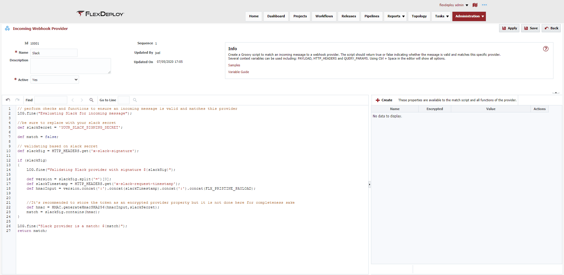Open the Dashboard tab
Viewport: 564px width, 275px height.
[x=276, y=16]
